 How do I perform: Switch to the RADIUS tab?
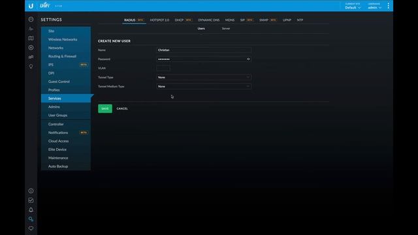point(134,20)
